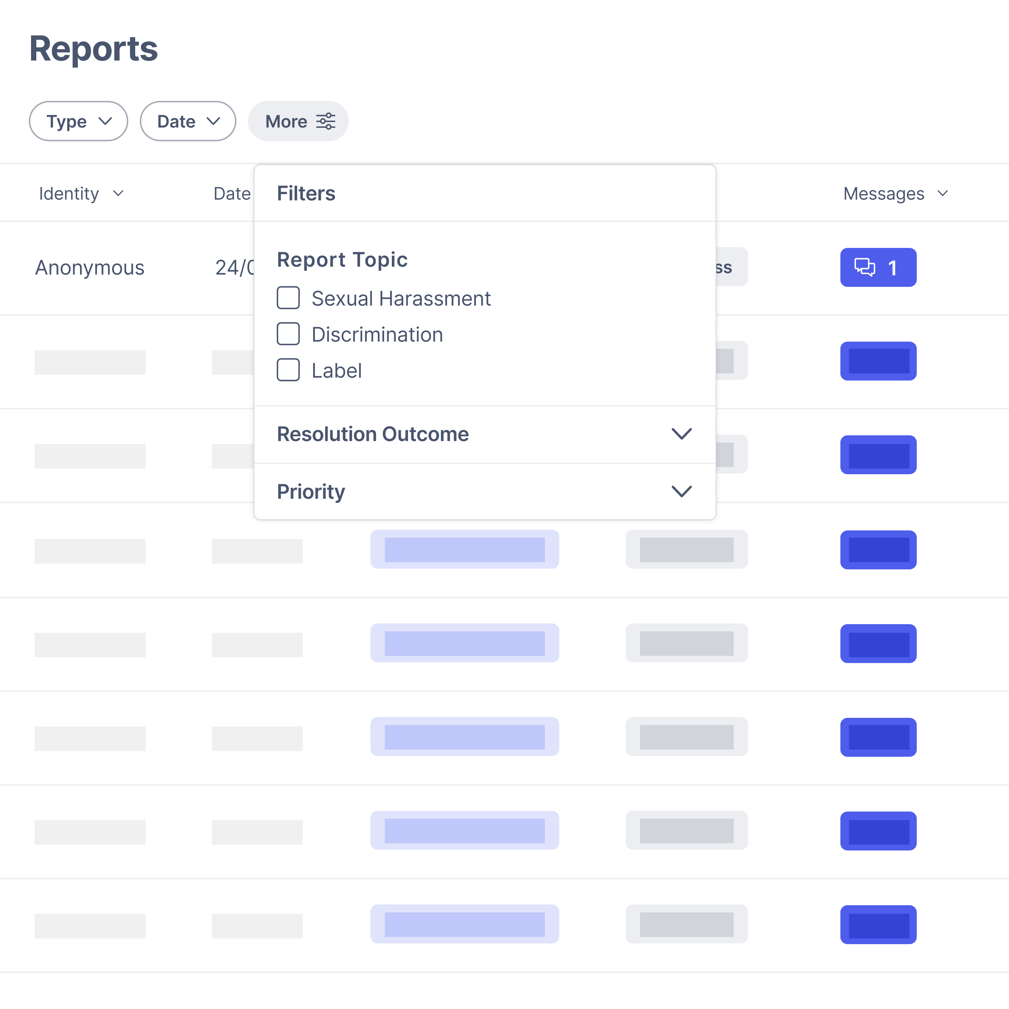Screen dimensions: 1009x1009
Task: Click the message badge showing count 1
Action: click(x=879, y=267)
